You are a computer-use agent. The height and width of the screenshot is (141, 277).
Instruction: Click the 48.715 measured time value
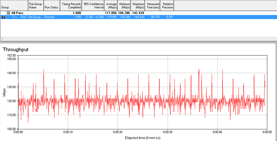(x=155, y=17)
